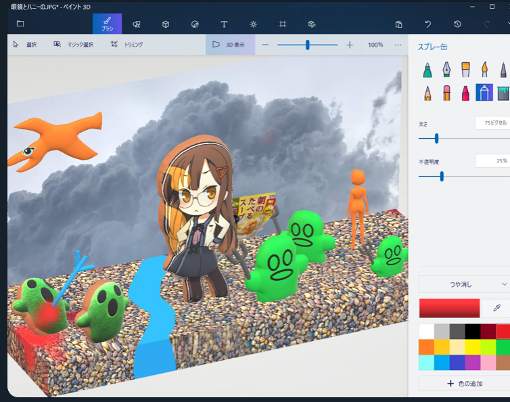Choose the dark gray color swatch
This screenshot has height=402, width=510.
tap(457, 332)
